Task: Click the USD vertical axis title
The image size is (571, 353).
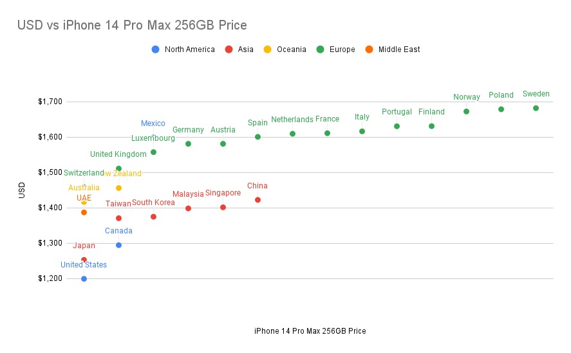Action: coord(21,190)
